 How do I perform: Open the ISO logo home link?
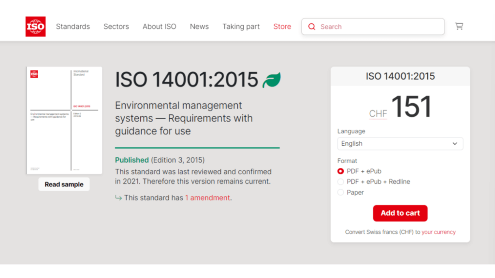pos(35,27)
